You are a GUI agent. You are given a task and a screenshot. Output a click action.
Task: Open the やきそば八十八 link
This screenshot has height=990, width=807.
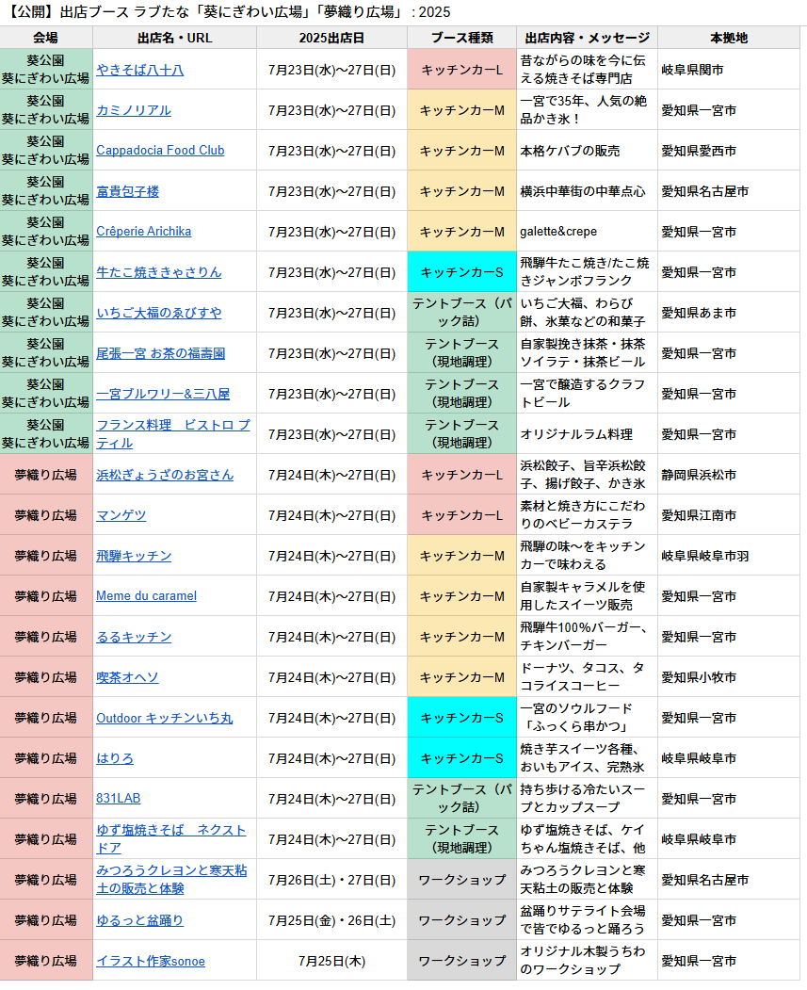coord(139,70)
